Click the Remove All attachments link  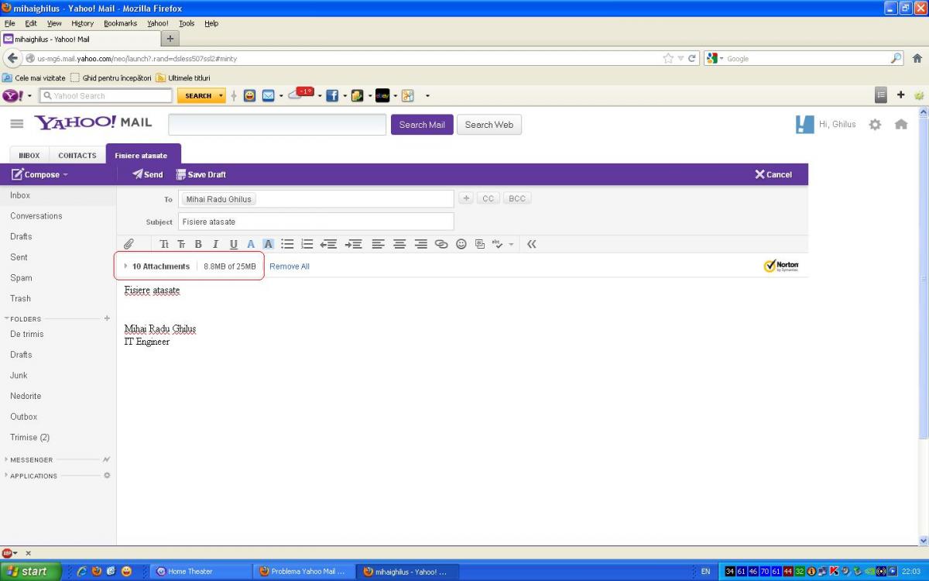290,266
